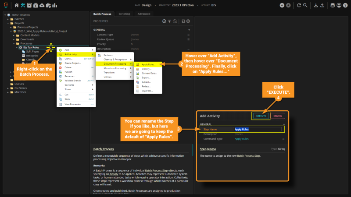Click the publish up-arrow icon in Properties toolbar
The width and height of the screenshot is (351, 197).
169,21
